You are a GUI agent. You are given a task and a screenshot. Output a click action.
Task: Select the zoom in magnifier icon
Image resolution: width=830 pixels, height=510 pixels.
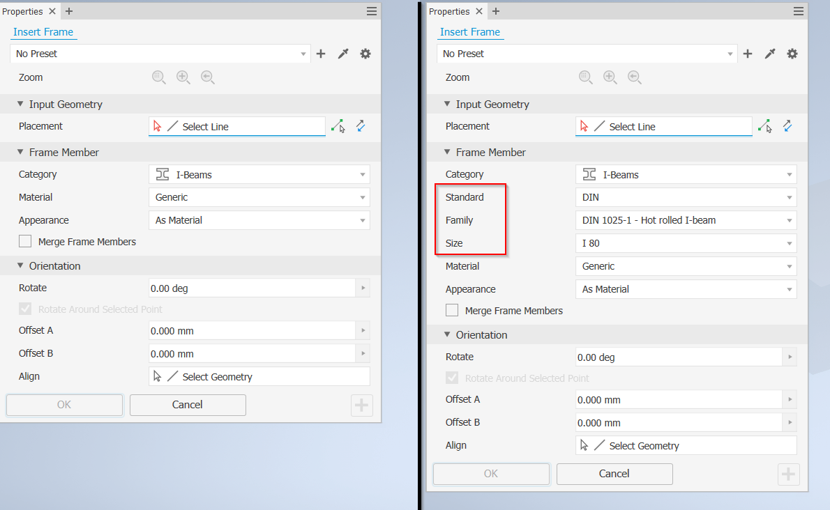pyautogui.click(x=183, y=77)
